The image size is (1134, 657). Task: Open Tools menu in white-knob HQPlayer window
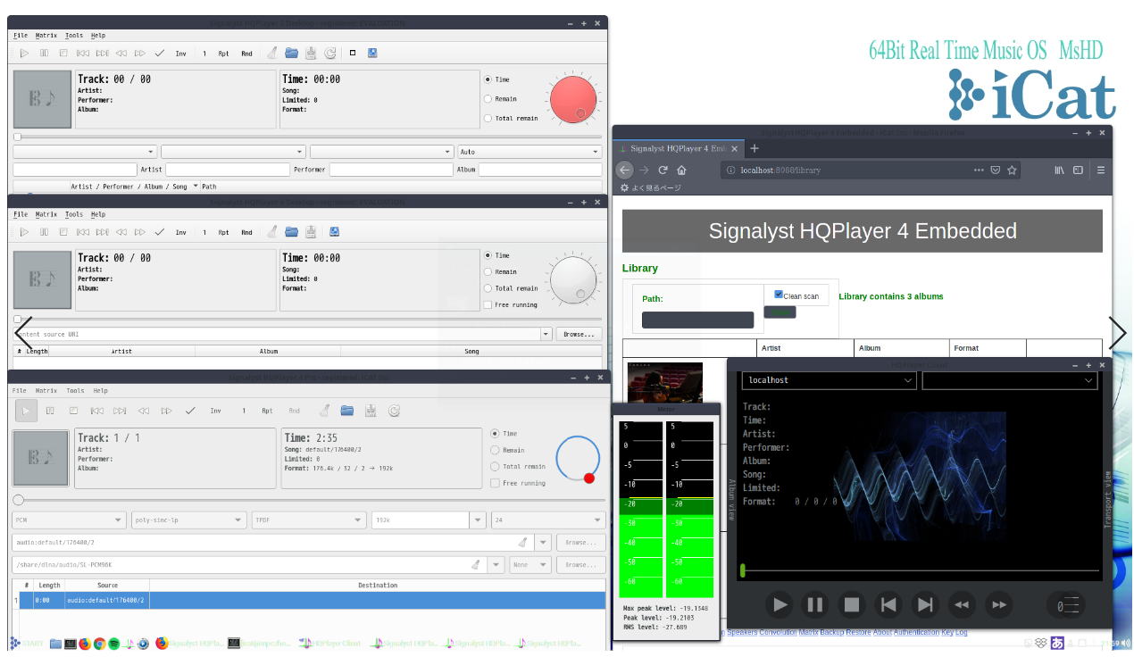[74, 214]
